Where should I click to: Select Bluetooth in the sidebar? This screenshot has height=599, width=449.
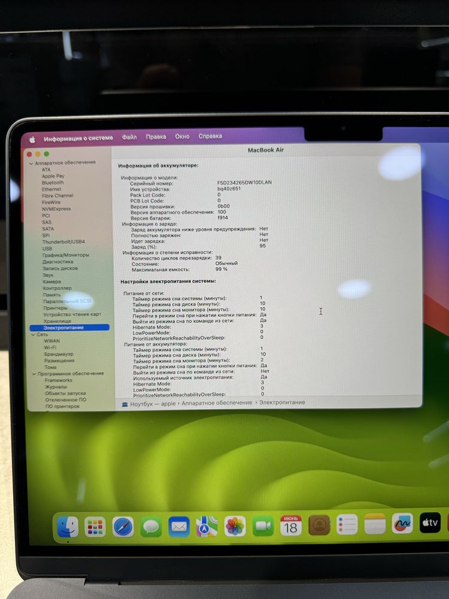tap(53, 183)
